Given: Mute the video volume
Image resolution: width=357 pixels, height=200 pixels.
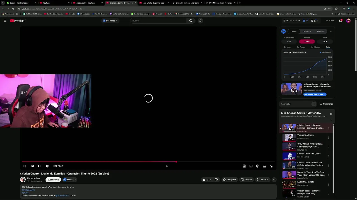Looking at the screenshot, I should click(47, 166).
